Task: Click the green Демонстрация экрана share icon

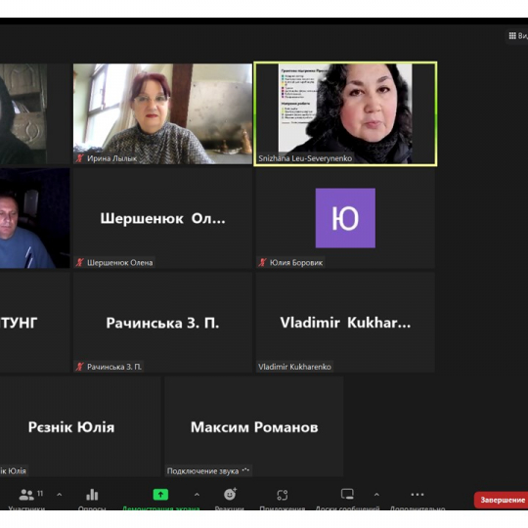Action: click(x=160, y=495)
